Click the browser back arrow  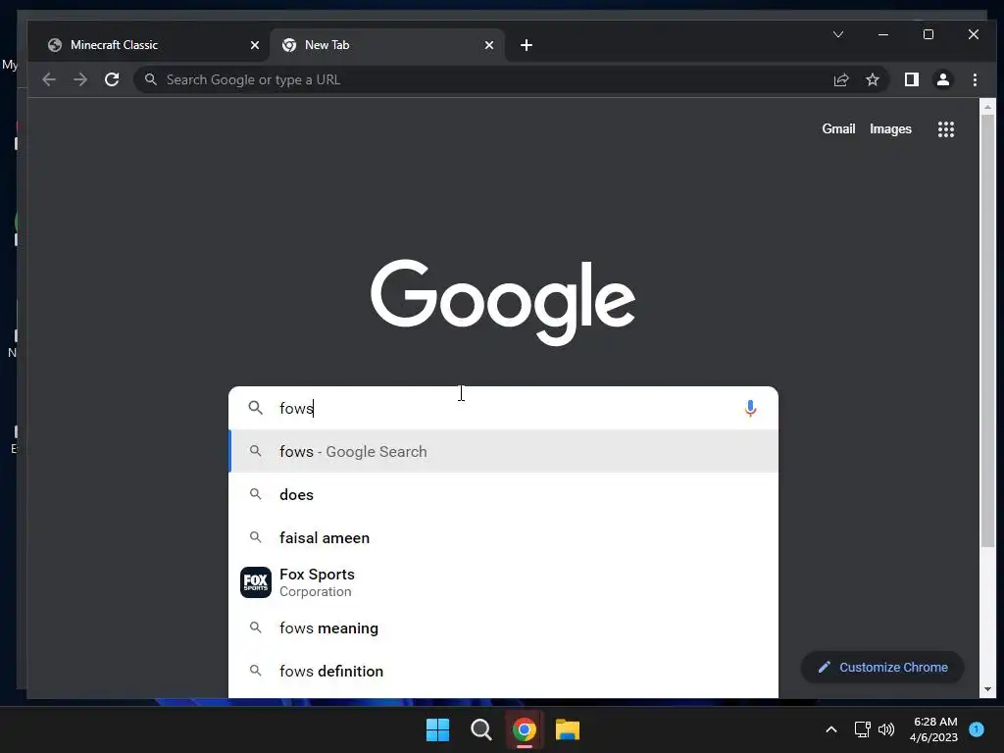point(49,80)
